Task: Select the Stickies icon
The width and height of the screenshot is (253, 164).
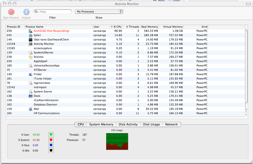Action: point(30,57)
